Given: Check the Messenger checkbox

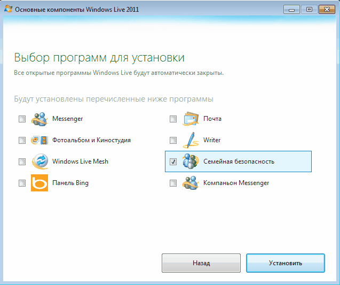Looking at the screenshot, I should coord(22,119).
